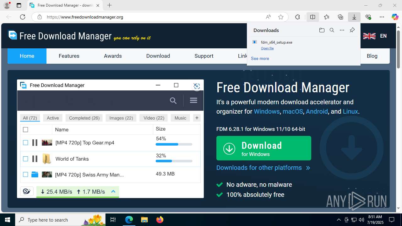Image resolution: width=402 pixels, height=226 pixels.
Task: Add page to favorites star icon
Action: [x=281, y=17]
